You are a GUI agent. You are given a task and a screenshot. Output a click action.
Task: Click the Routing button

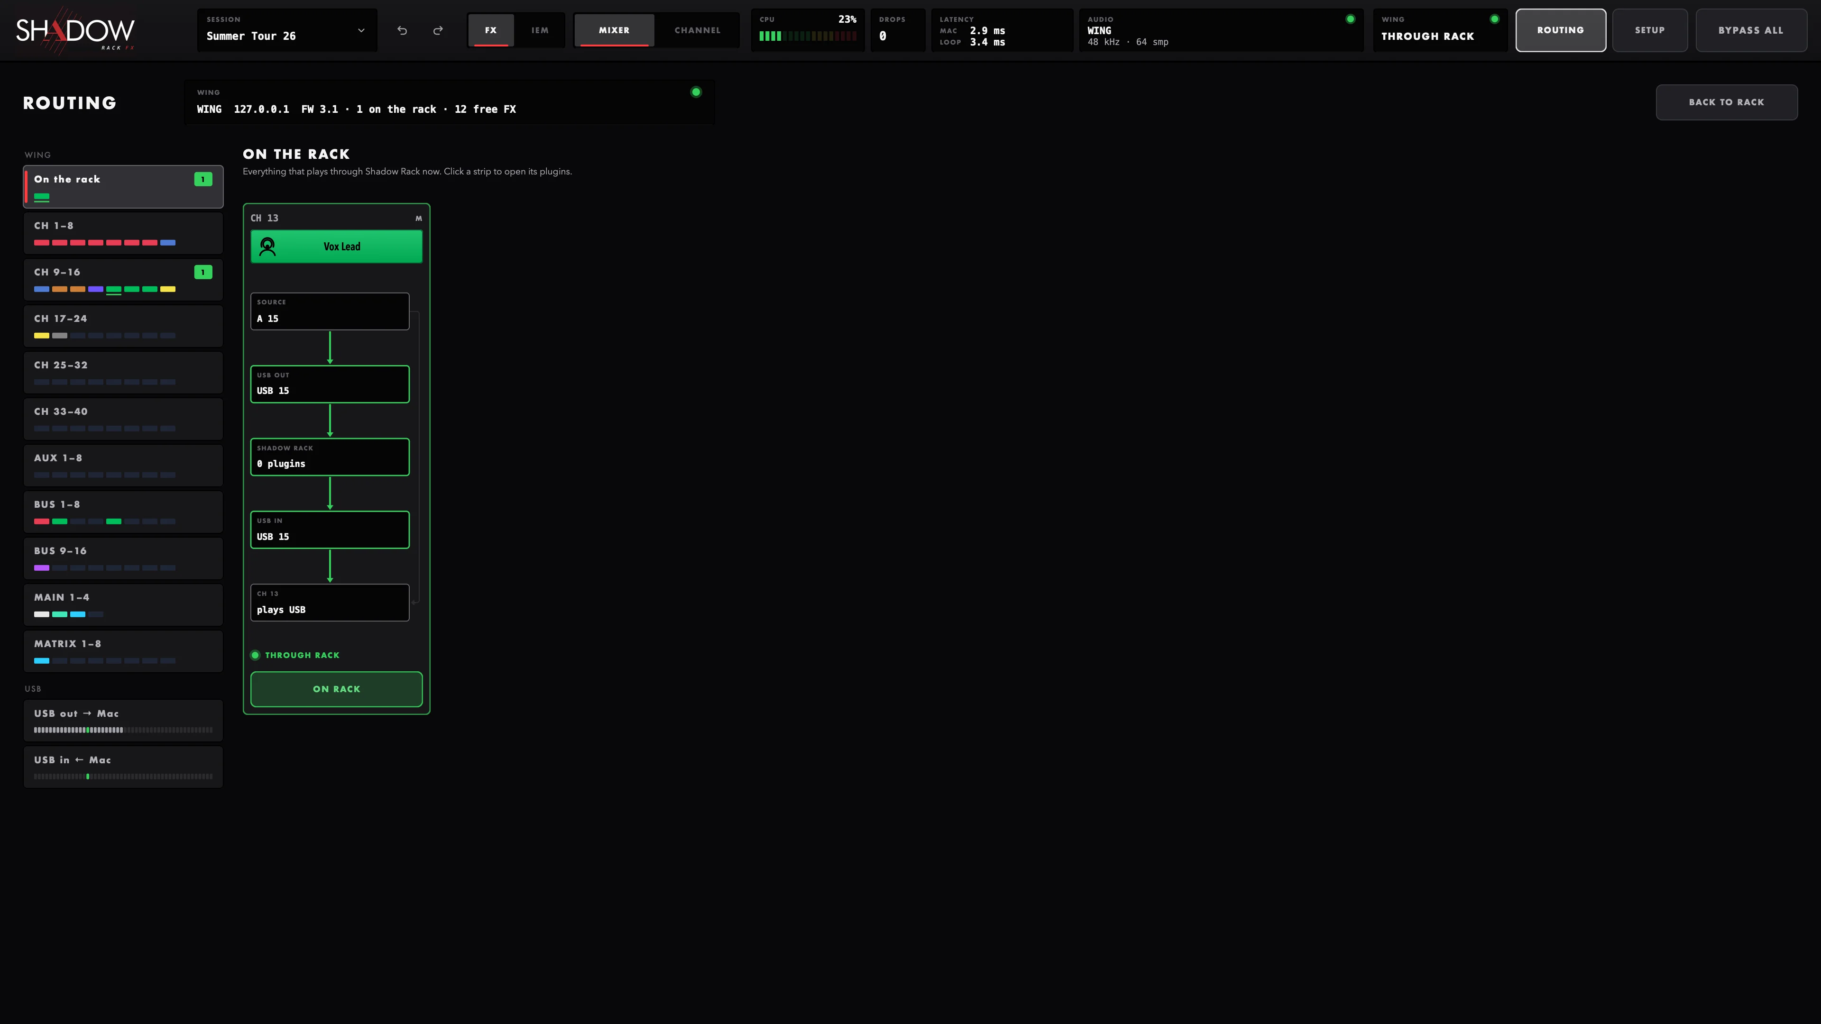pyautogui.click(x=1560, y=30)
